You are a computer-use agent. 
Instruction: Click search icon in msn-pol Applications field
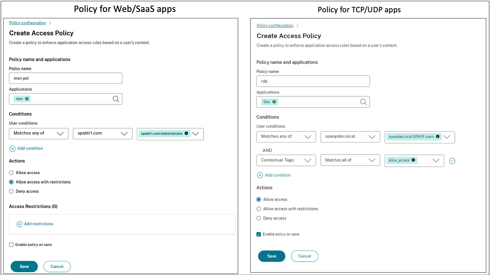pos(116,99)
